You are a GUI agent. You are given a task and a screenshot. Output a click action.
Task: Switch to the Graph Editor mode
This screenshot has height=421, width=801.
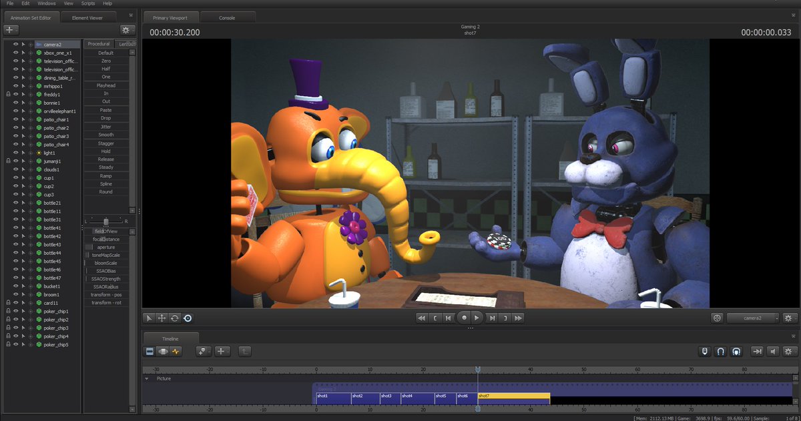pos(176,351)
